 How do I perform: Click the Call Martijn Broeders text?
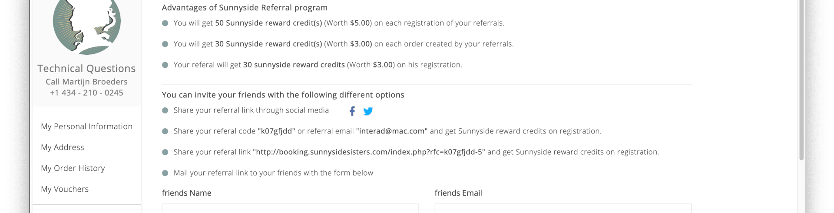click(86, 82)
